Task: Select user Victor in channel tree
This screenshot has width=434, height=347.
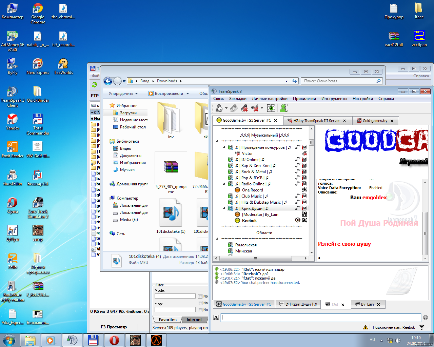Action: point(247,154)
